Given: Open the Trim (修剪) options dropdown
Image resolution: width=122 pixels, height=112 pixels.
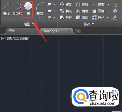Looking at the screenshot, I should click(x=109, y=4).
